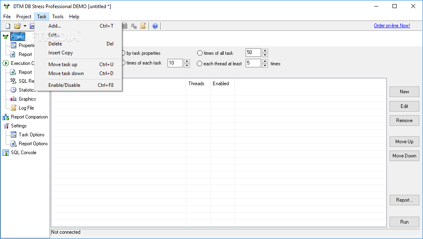Open the Project menu
This screenshot has height=239, width=423.
(24, 16)
